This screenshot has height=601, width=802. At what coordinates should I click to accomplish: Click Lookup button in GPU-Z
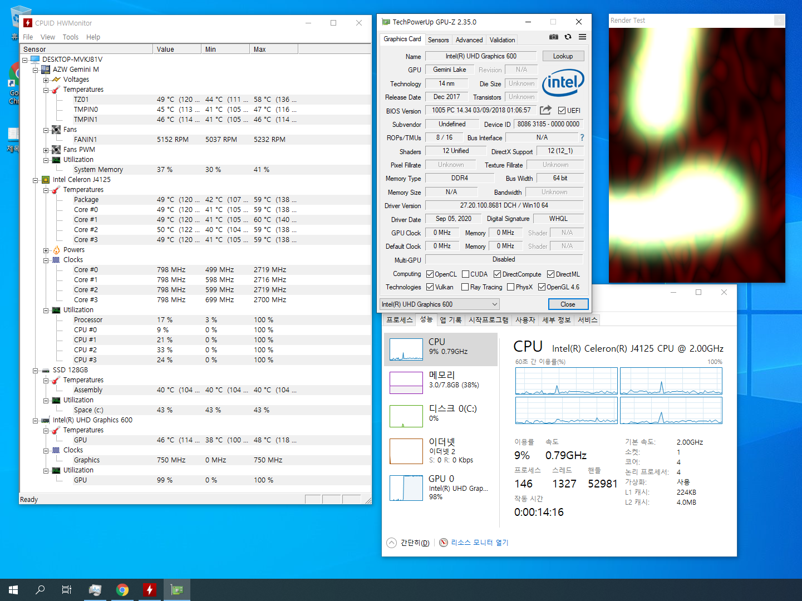click(x=563, y=56)
